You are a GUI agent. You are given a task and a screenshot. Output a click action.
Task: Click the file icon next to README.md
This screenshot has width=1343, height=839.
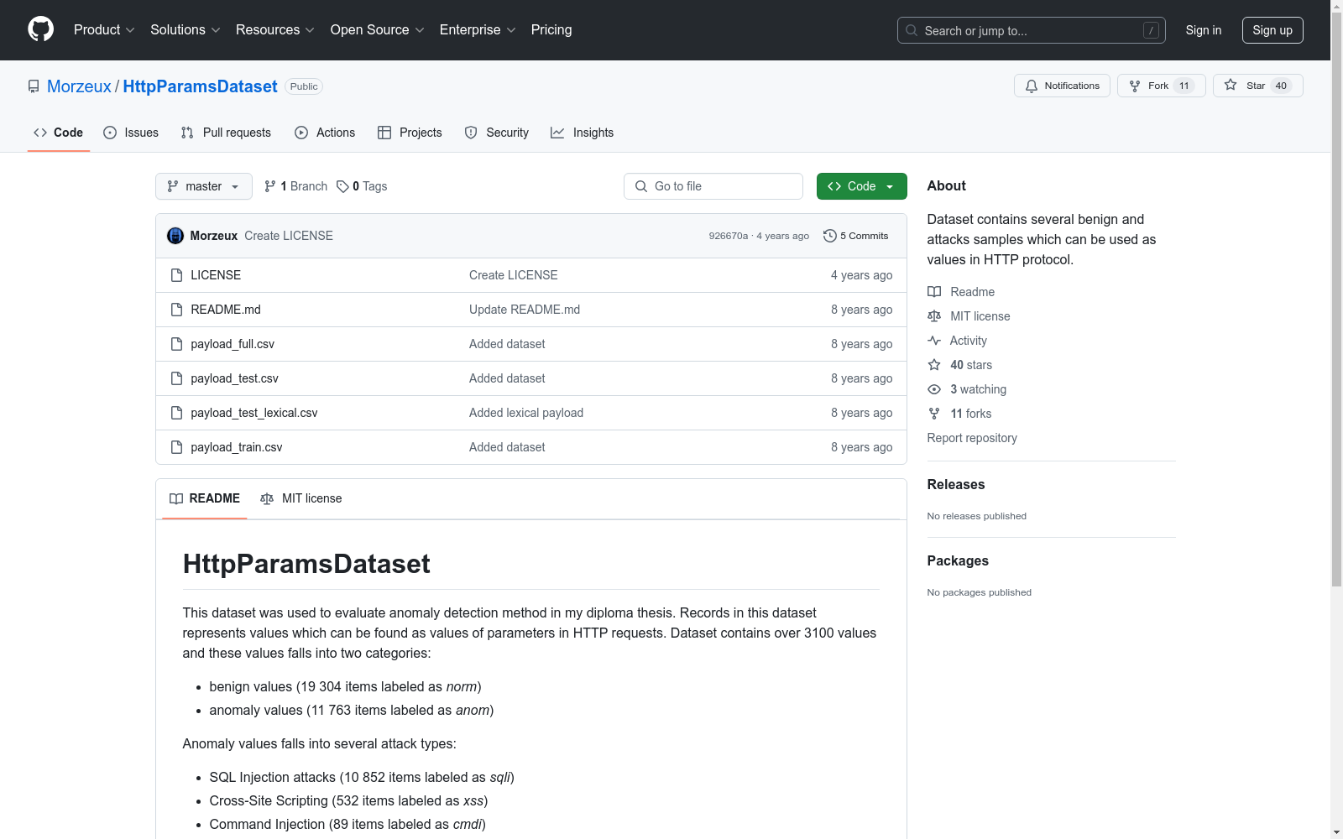pos(176,310)
